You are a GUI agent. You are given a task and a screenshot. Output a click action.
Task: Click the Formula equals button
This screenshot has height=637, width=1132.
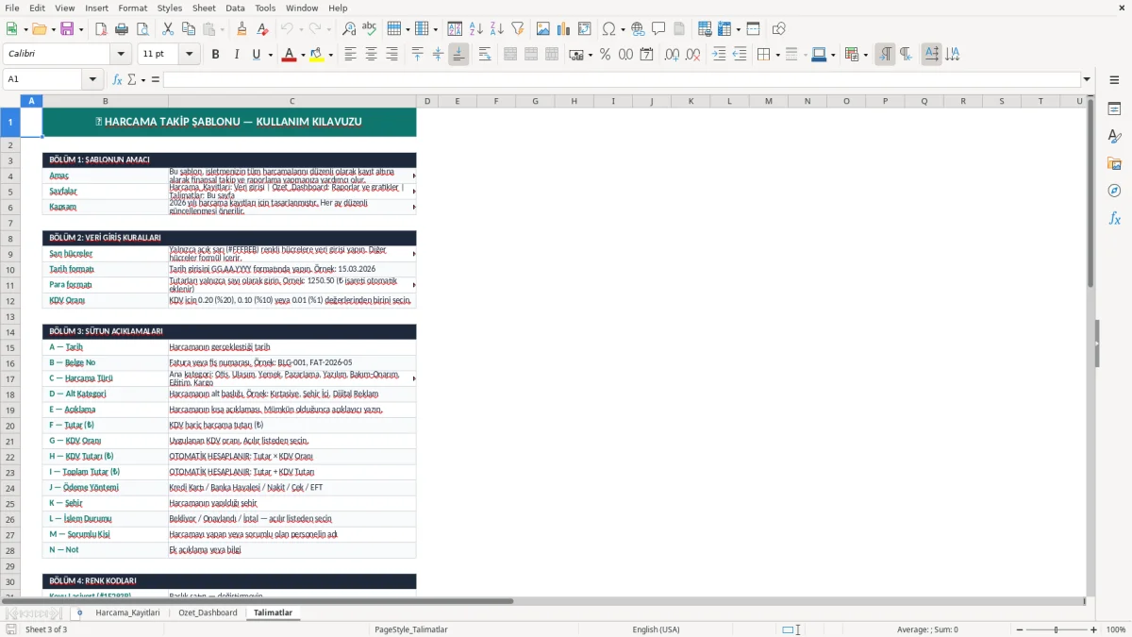156,79
